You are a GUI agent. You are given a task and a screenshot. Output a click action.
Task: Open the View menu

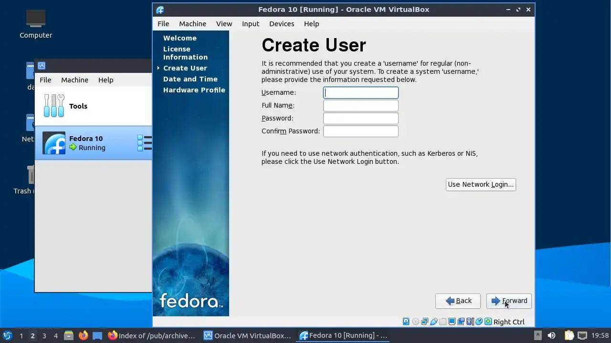coord(224,24)
